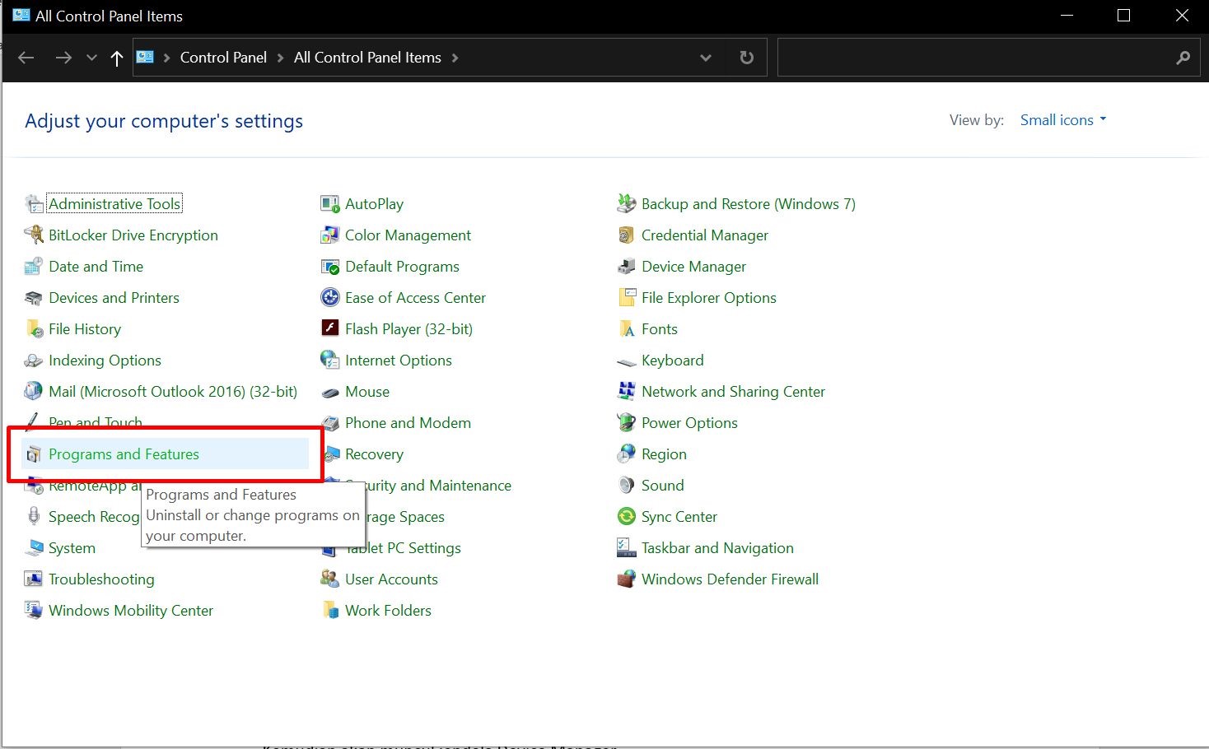The image size is (1209, 749).
Task: Click the Device Manager icon
Action: coord(626,267)
